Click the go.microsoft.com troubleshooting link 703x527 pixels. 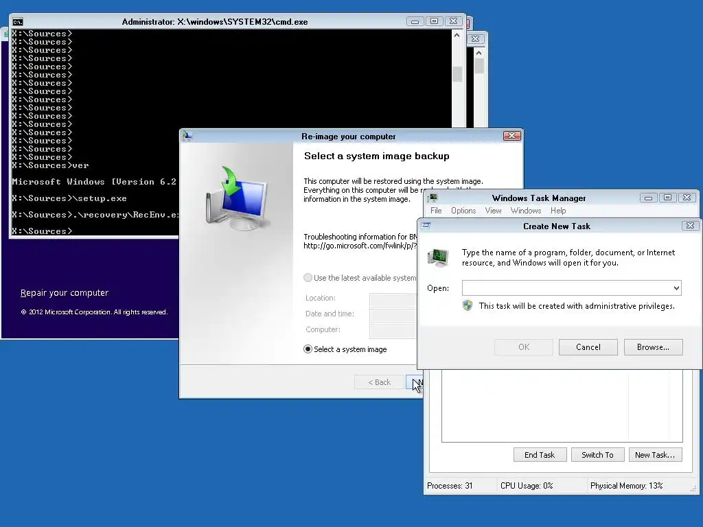tap(360, 246)
